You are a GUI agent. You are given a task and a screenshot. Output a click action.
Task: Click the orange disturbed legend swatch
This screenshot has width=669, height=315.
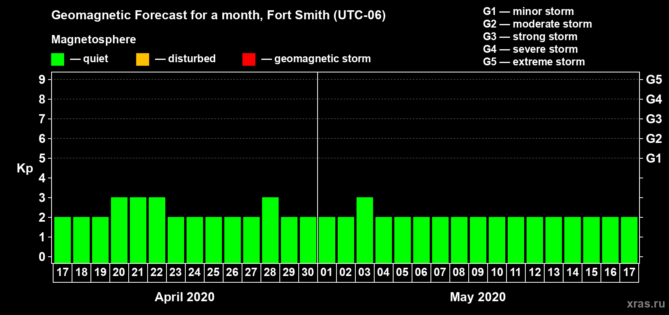click(x=142, y=59)
